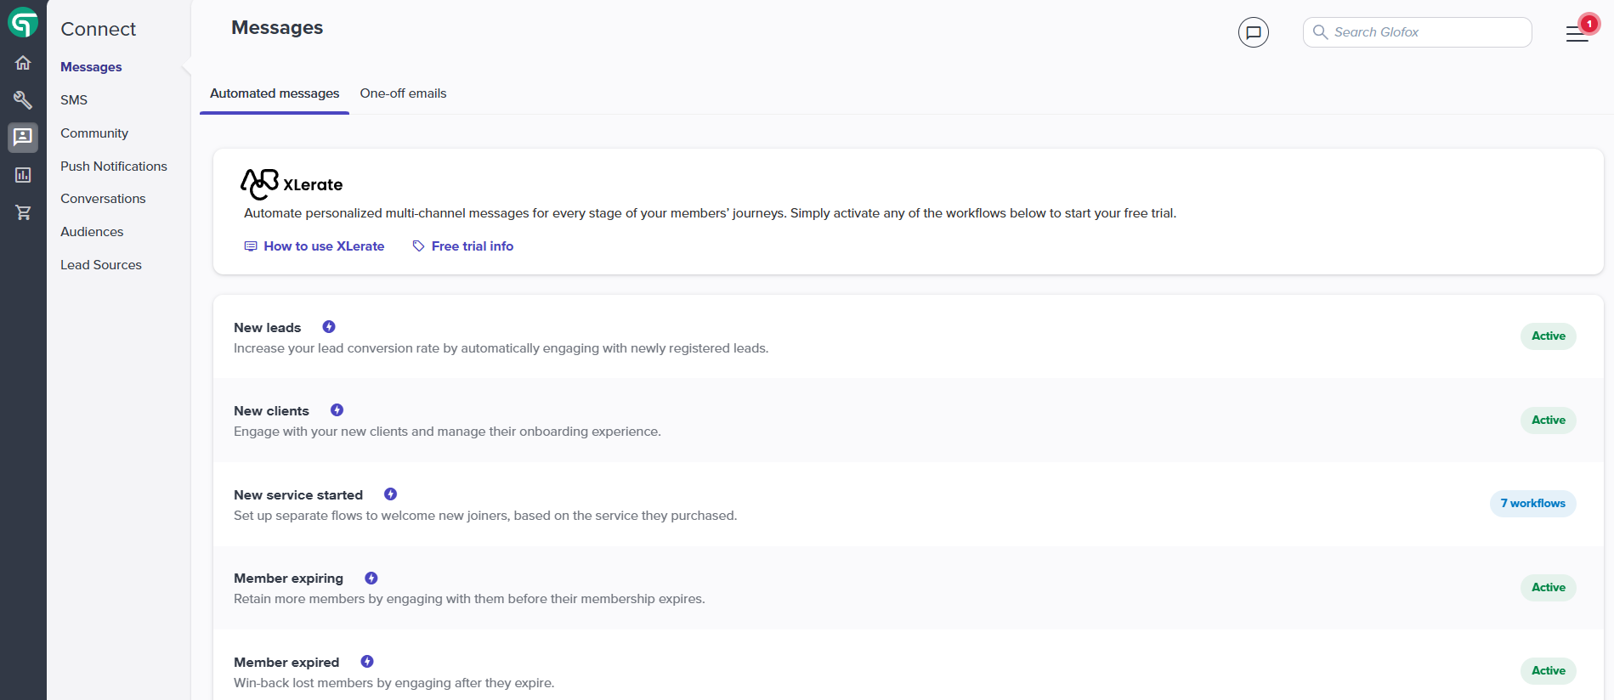Click description 'Increase your lead conversion rate'
This screenshot has width=1614, height=700.
tap(501, 348)
